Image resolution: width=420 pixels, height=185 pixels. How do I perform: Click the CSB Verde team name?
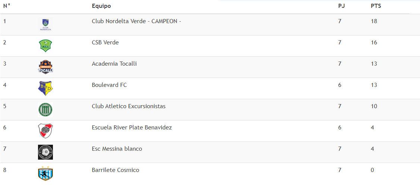[x=105, y=43]
